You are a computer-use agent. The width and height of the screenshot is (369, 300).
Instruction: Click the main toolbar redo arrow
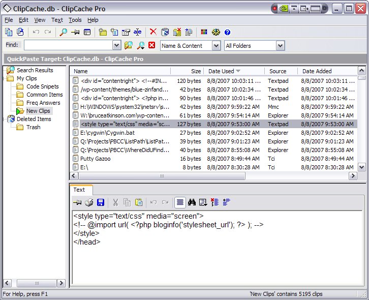pos(48,32)
